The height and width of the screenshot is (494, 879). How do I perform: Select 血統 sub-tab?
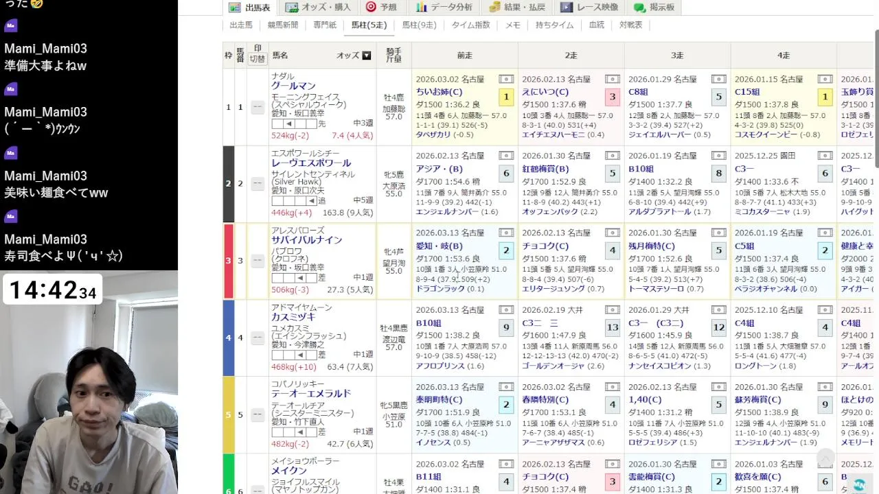click(x=597, y=25)
